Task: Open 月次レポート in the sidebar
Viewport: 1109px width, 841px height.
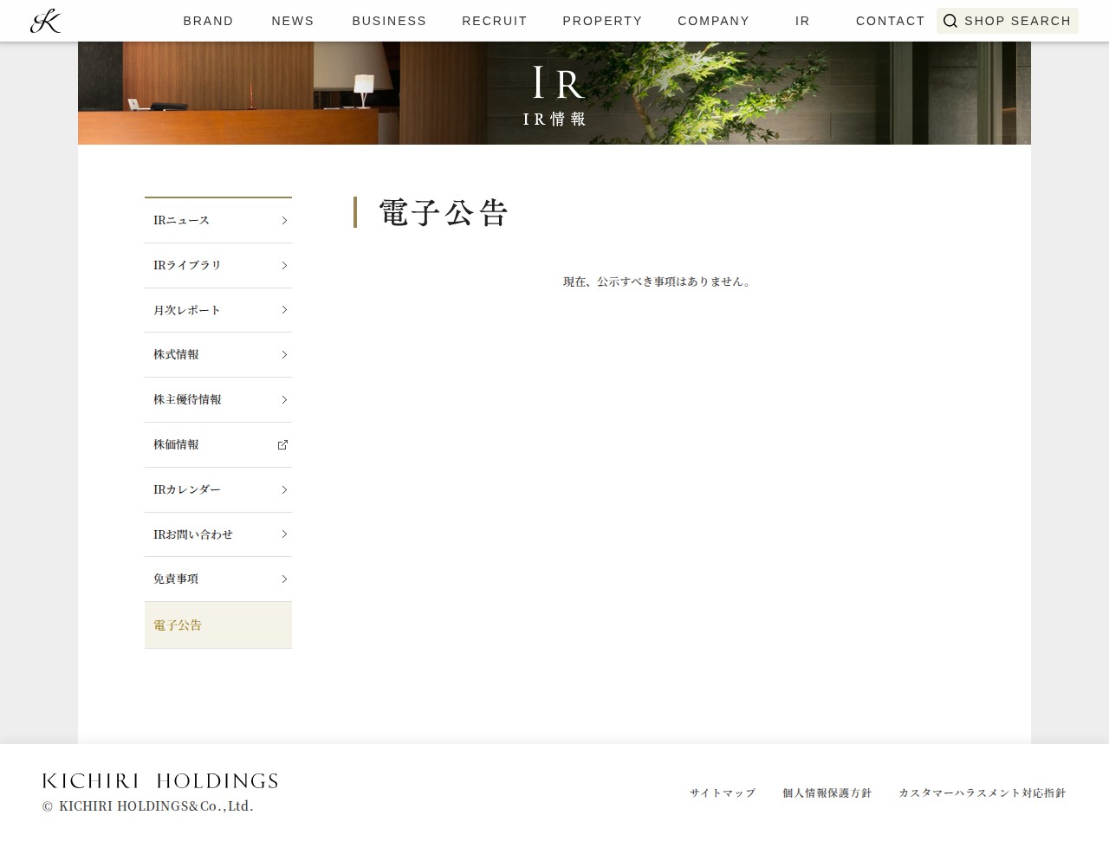Action: tap(218, 310)
